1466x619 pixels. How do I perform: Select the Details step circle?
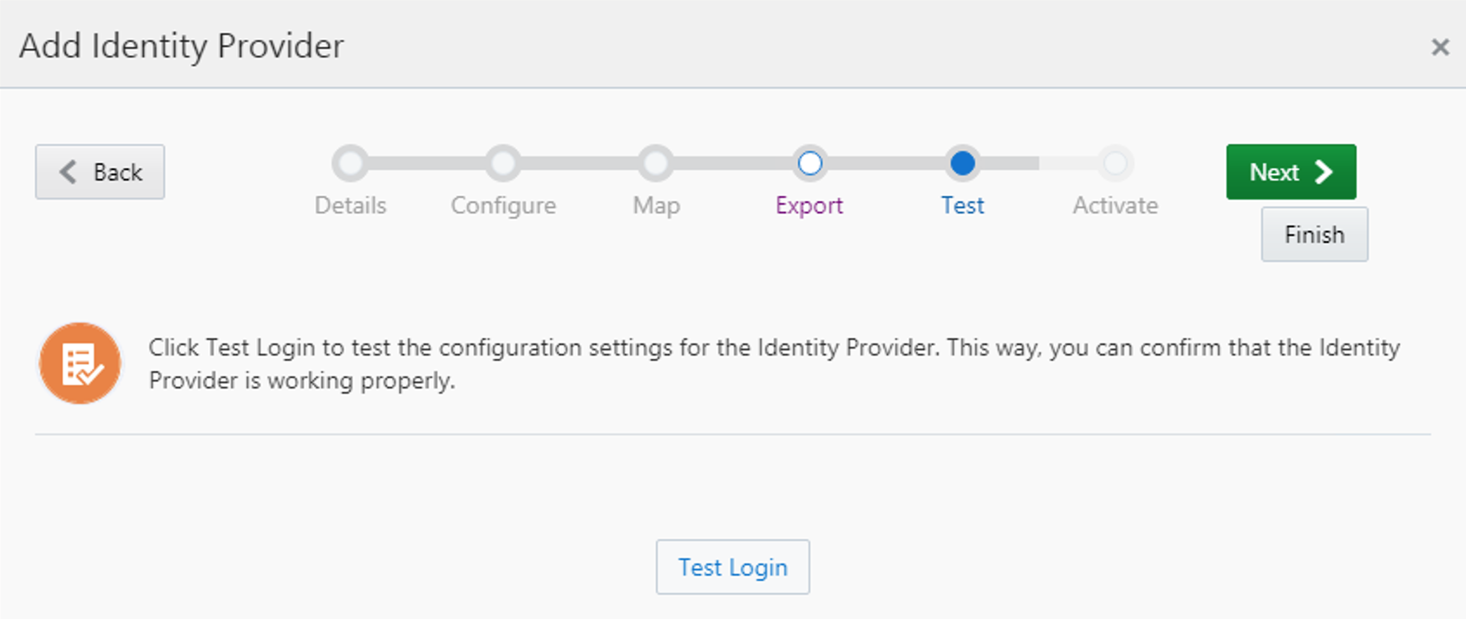[x=350, y=163]
